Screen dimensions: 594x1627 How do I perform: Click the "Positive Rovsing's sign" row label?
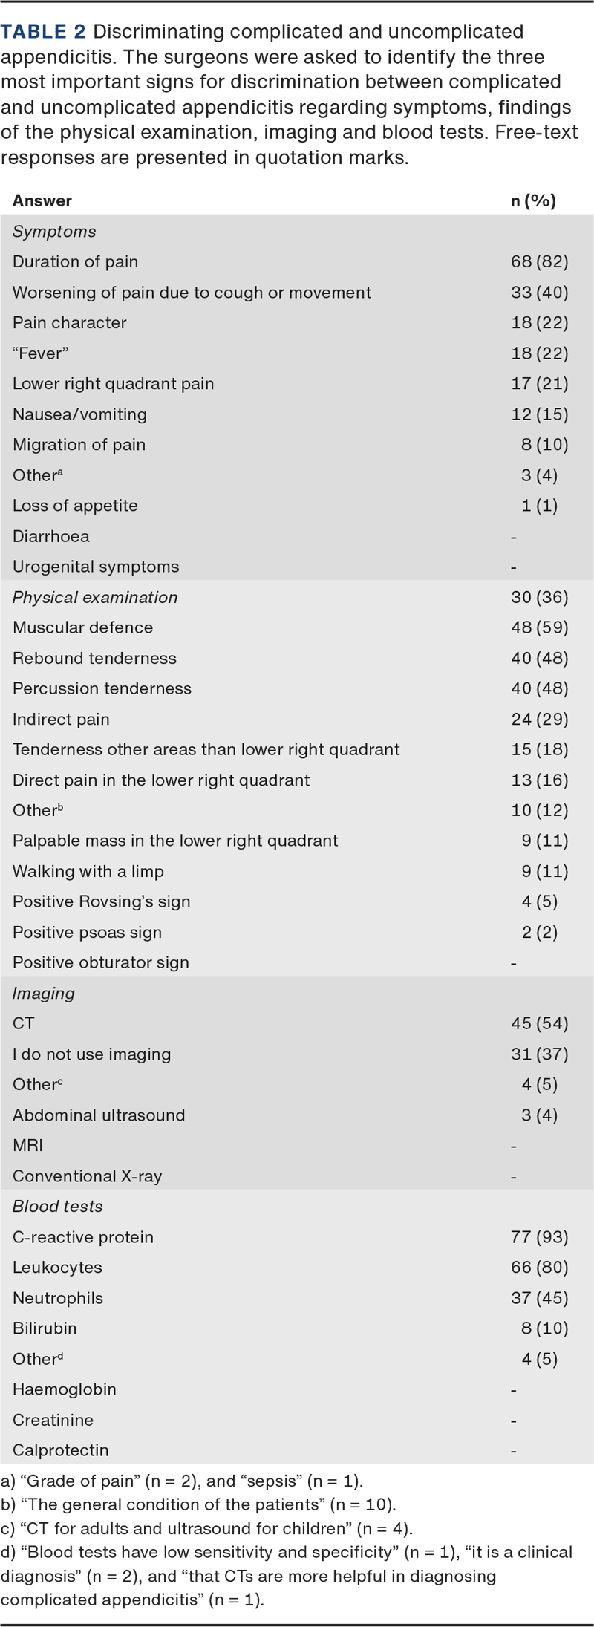[102, 902]
